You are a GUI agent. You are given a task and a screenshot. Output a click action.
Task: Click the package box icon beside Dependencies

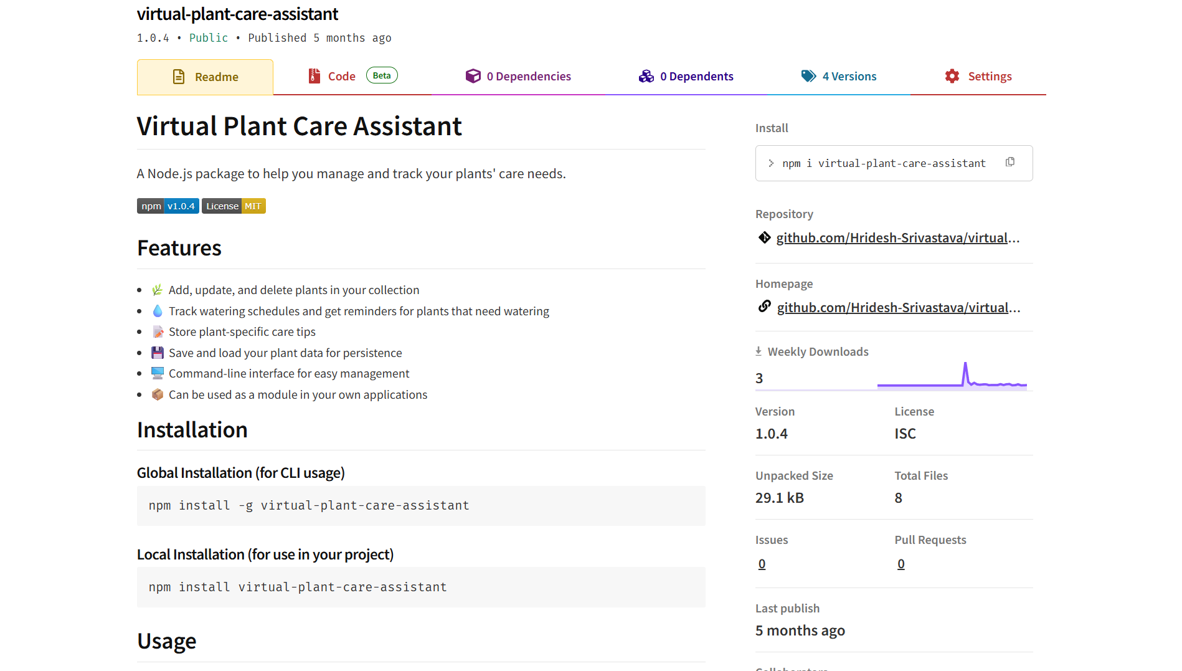[x=474, y=75]
